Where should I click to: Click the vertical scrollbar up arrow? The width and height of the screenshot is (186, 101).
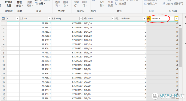pos(180,26)
